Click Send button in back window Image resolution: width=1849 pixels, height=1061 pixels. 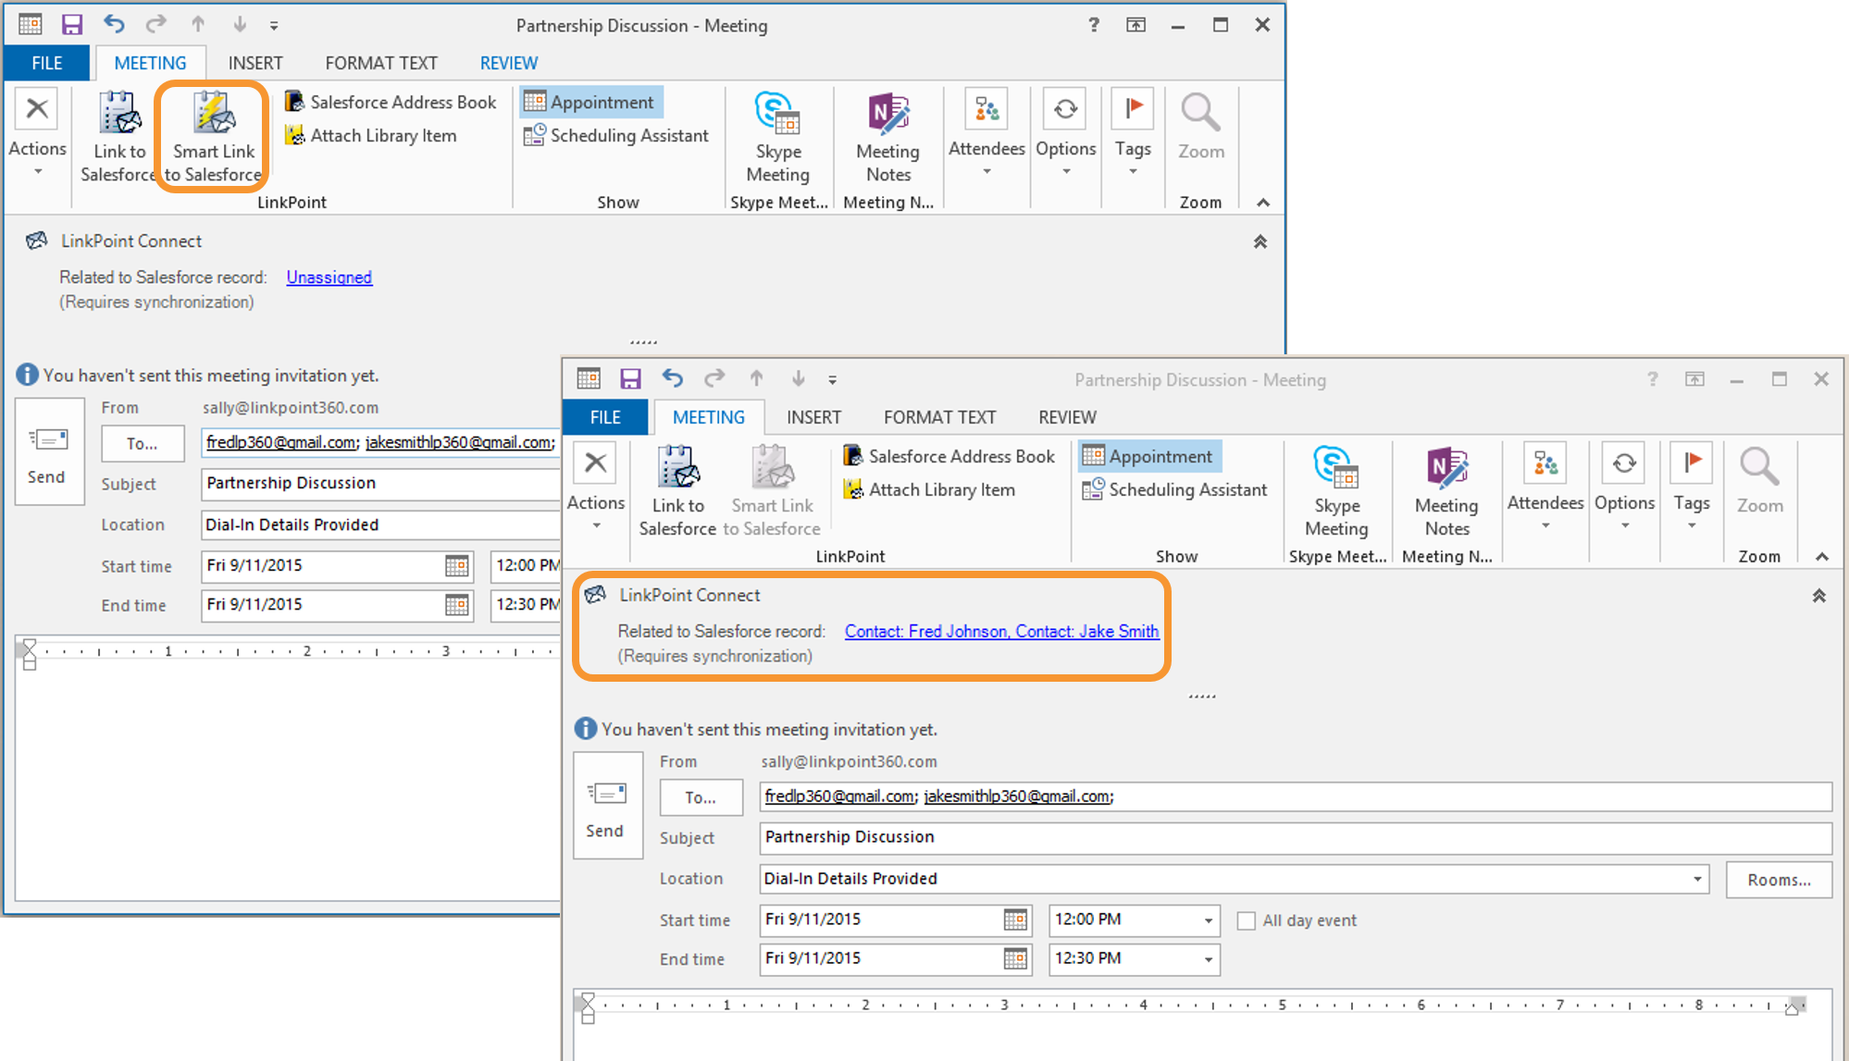49,450
